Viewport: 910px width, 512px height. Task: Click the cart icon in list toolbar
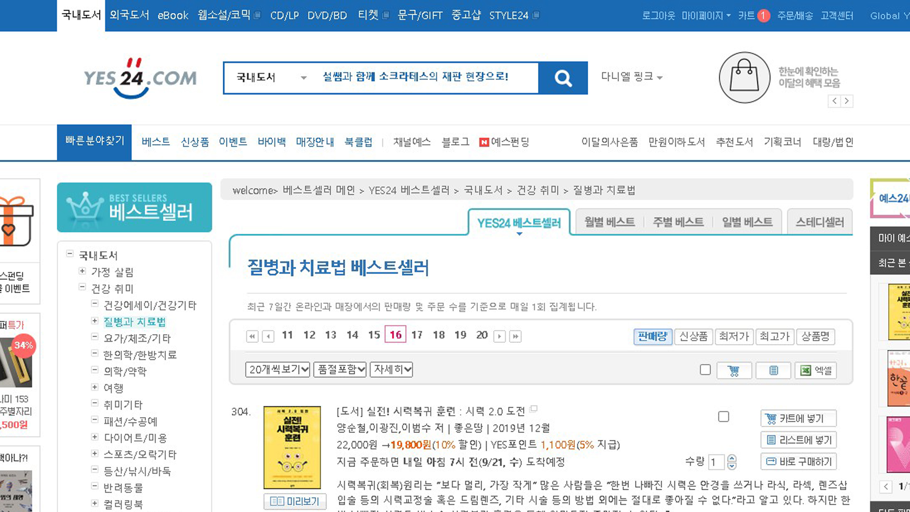(734, 371)
